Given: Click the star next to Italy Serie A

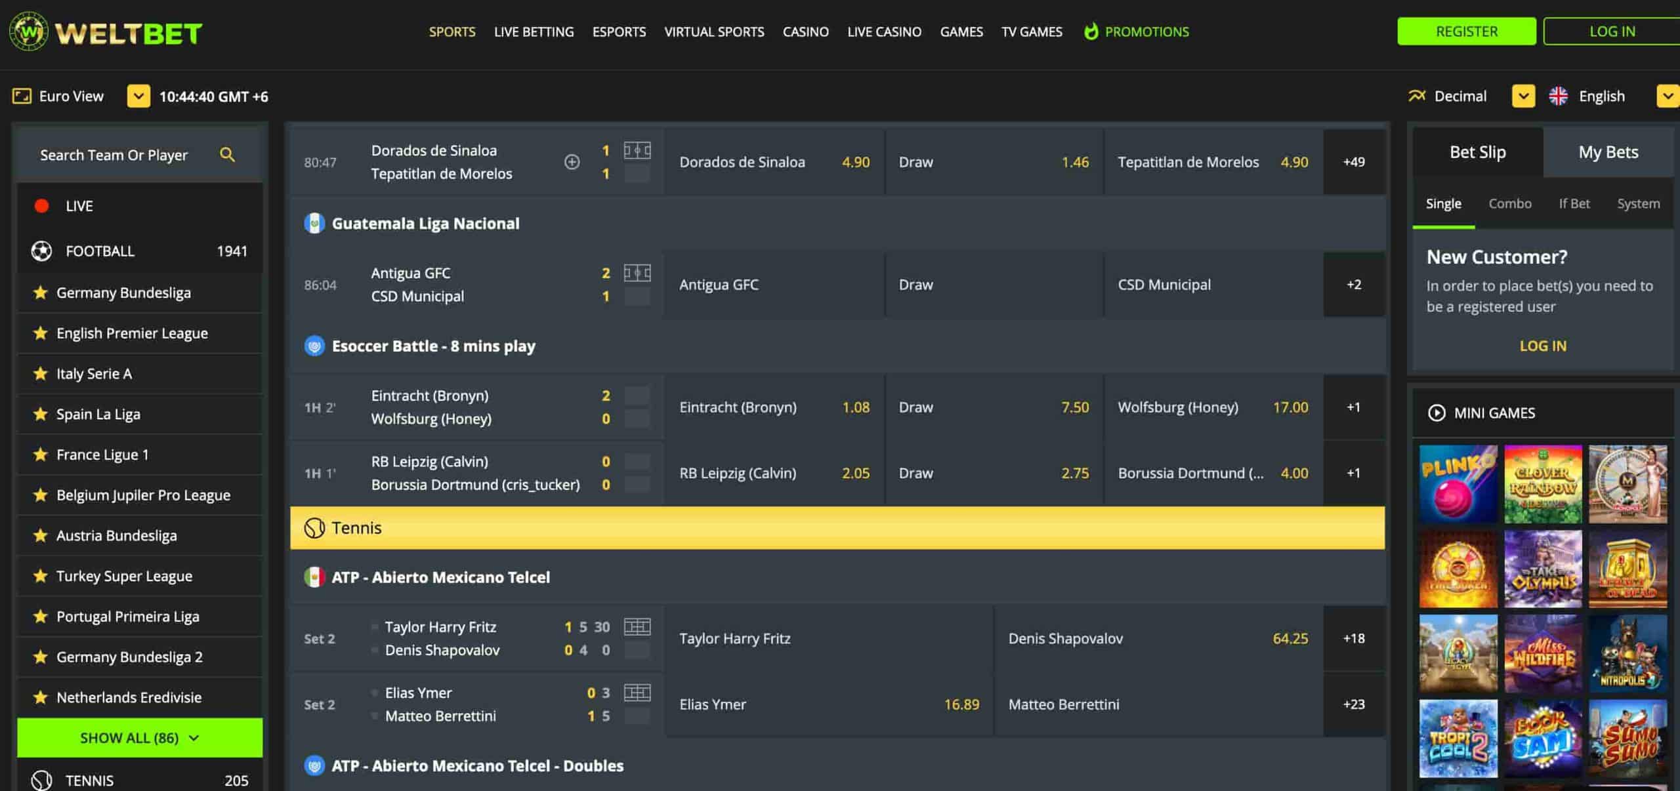Looking at the screenshot, I should pyautogui.click(x=41, y=374).
